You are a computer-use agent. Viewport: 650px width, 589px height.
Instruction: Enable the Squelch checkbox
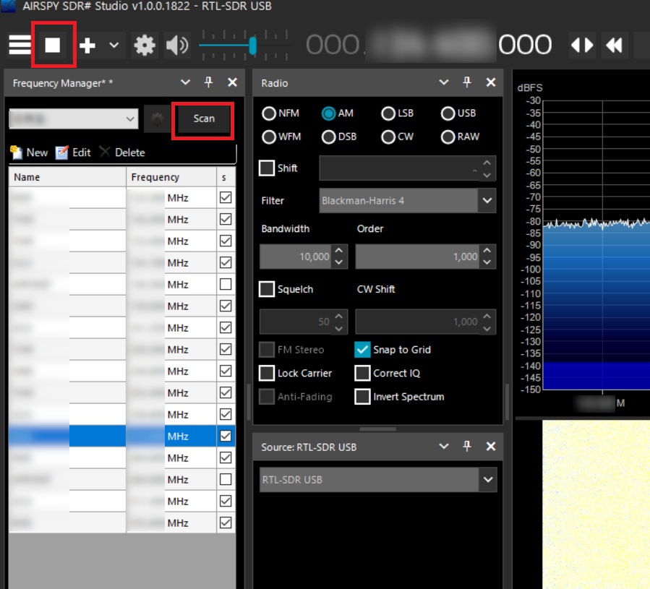tap(267, 289)
